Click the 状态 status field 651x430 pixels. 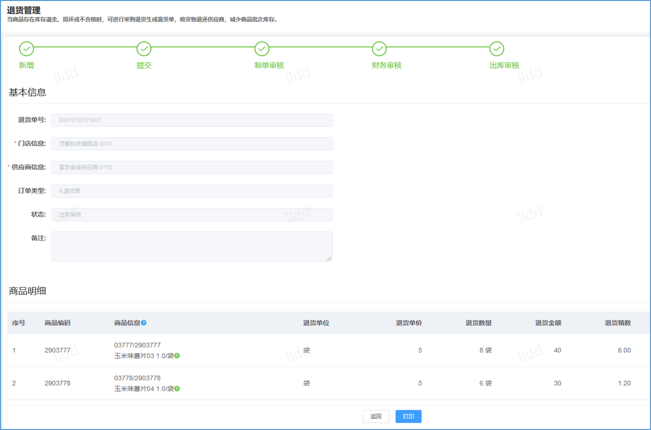pos(192,215)
